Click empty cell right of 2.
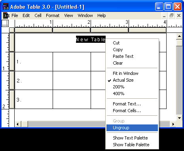Screen dimensions: 184x151 point(72,80)
